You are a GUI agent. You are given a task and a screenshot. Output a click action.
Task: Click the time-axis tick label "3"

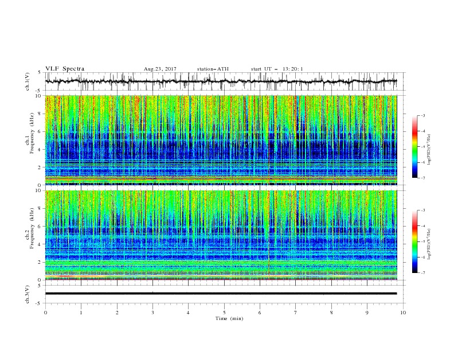pyautogui.click(x=152, y=313)
